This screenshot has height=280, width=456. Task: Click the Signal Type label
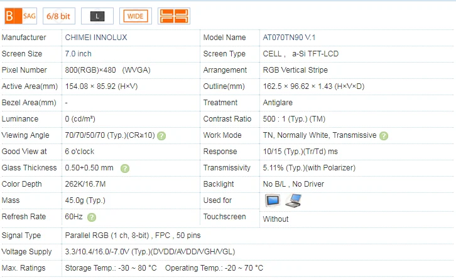pyautogui.click(x=21, y=236)
